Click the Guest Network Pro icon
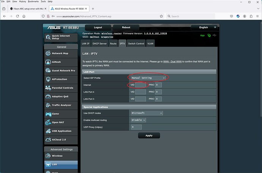 tap(48, 70)
